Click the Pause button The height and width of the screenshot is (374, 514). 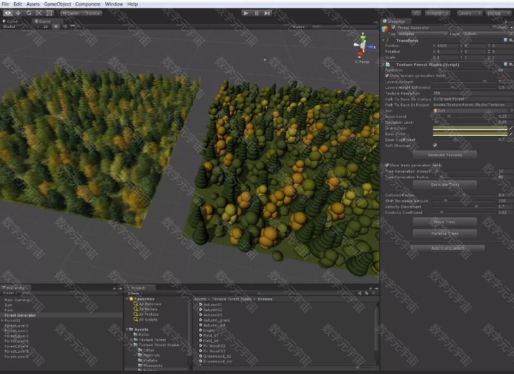(256, 13)
